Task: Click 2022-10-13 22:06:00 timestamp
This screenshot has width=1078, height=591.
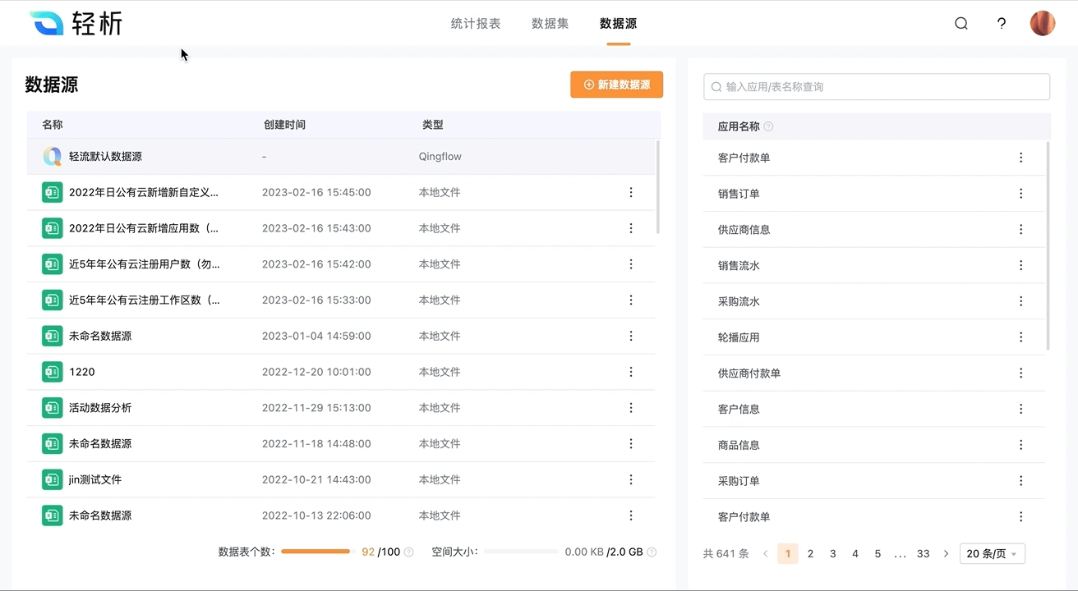Action: 316,515
